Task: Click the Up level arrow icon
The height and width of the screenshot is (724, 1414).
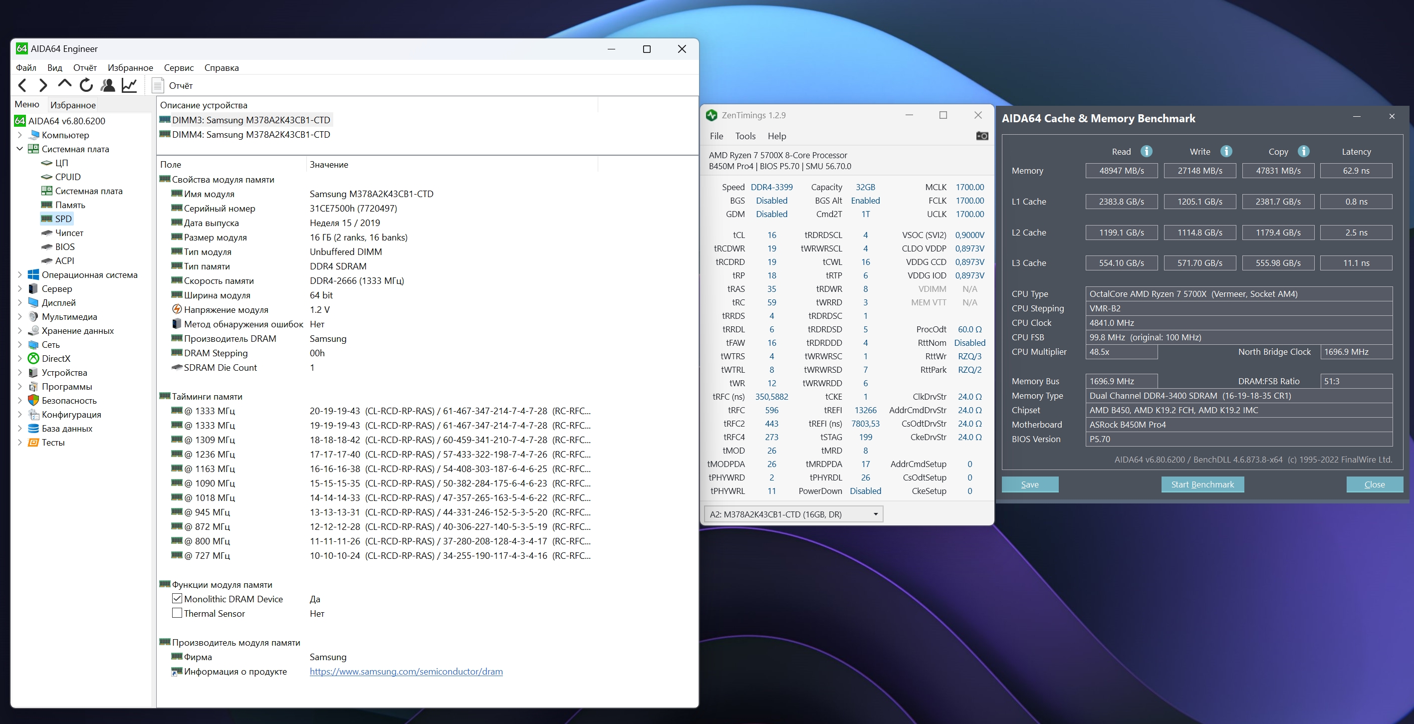Action: [x=64, y=84]
